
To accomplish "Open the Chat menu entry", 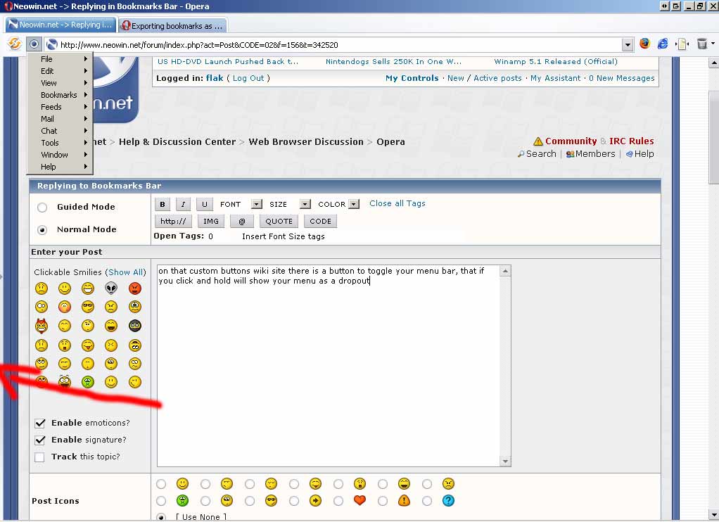I will (x=60, y=131).
